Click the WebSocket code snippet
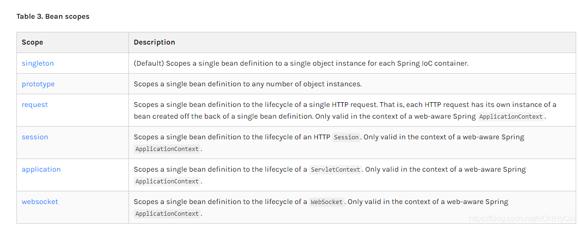This screenshot has height=227, width=579. 327,202
